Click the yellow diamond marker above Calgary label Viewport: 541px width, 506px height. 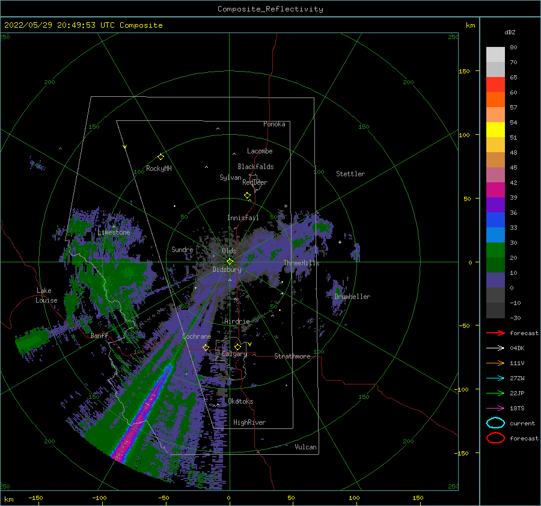coord(237,347)
